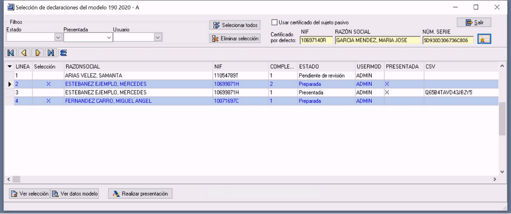Click the horizontal scrollbar thumb under grid
The width and height of the screenshot is (511, 214).
coord(16,179)
